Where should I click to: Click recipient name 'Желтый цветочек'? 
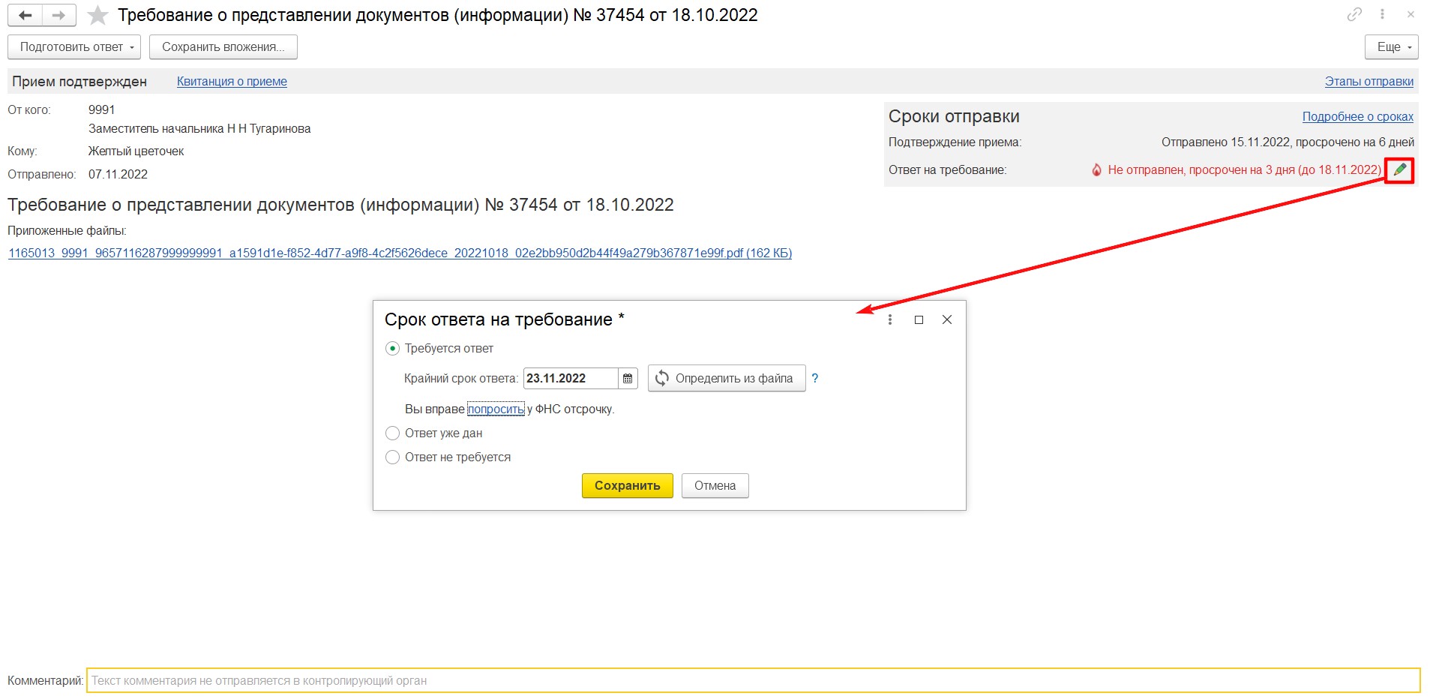136,151
